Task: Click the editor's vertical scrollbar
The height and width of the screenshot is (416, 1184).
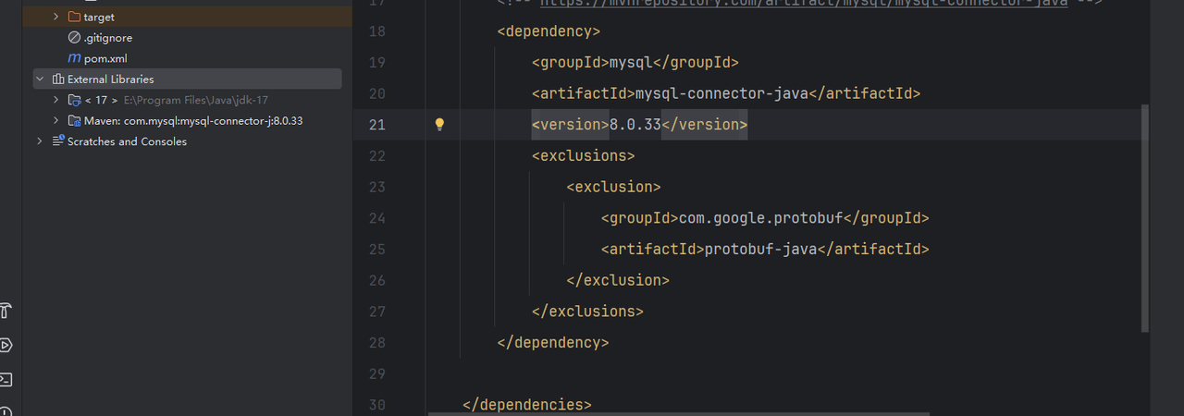Action: pyautogui.click(x=1145, y=217)
